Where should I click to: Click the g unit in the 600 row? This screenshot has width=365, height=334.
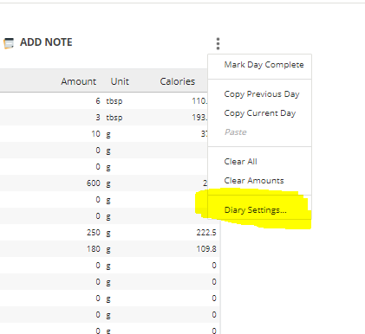tap(108, 183)
